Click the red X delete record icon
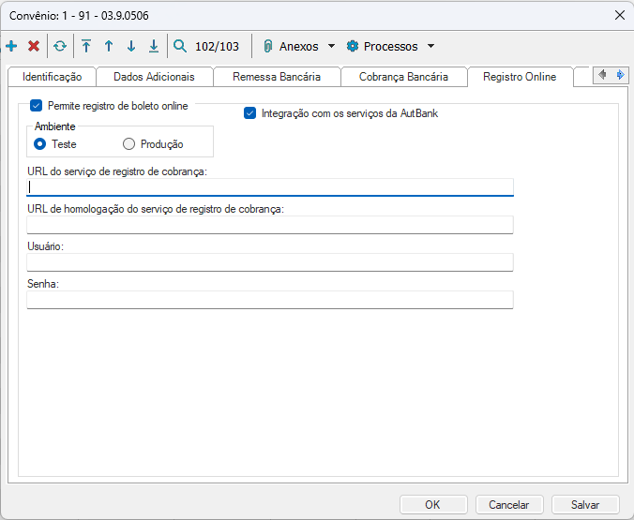 coord(34,46)
